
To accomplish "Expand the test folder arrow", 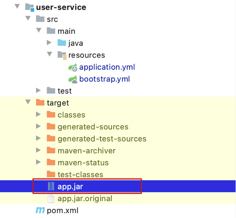I will click(38, 91).
